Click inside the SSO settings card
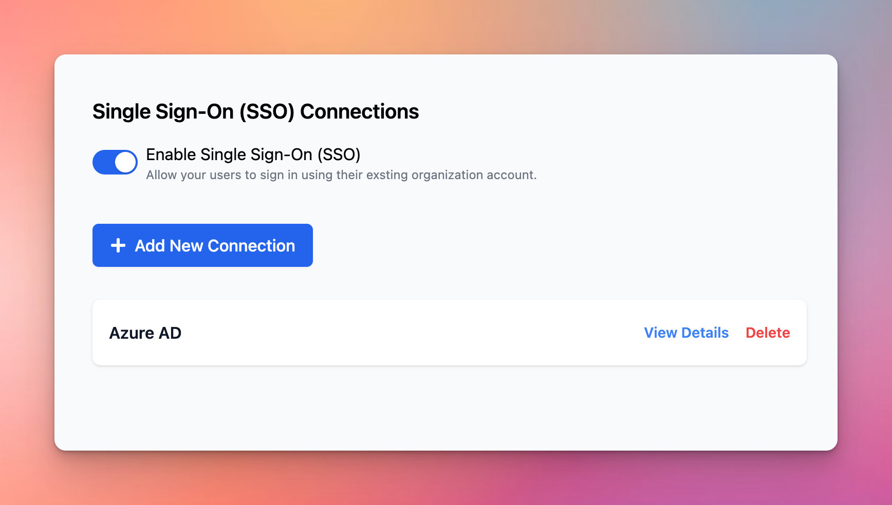 point(445,411)
